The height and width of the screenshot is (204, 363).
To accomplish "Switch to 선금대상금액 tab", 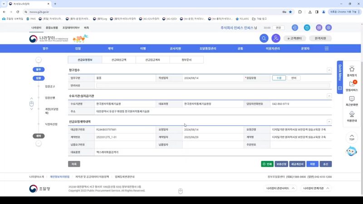I will click(119, 60).
